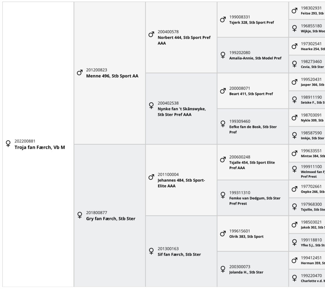This screenshot has width=325, height=289.
Task: Open Feitse 293 ancestor cell
Action: point(307,10)
